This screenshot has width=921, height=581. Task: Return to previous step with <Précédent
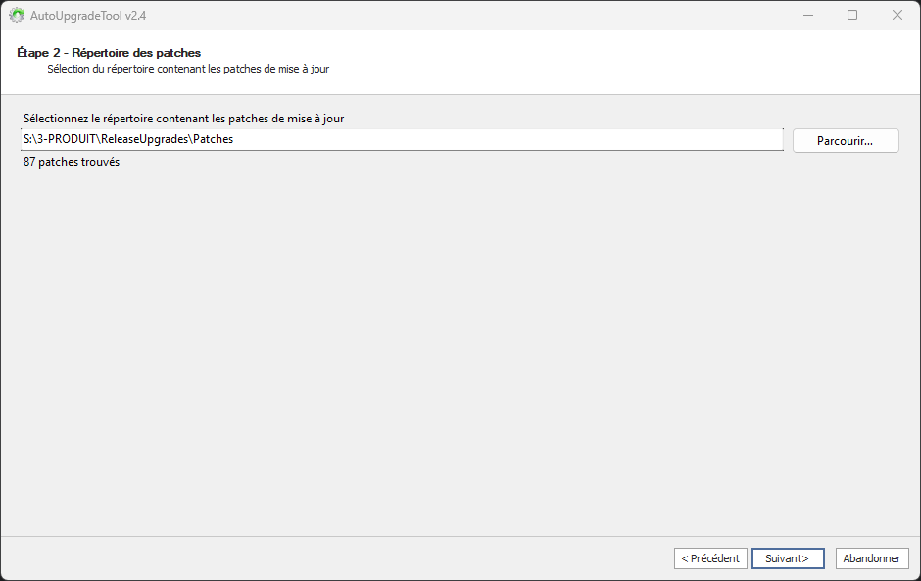(x=710, y=558)
